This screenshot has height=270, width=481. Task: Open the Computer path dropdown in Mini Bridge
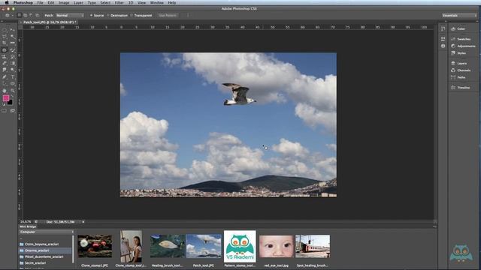click(47, 232)
